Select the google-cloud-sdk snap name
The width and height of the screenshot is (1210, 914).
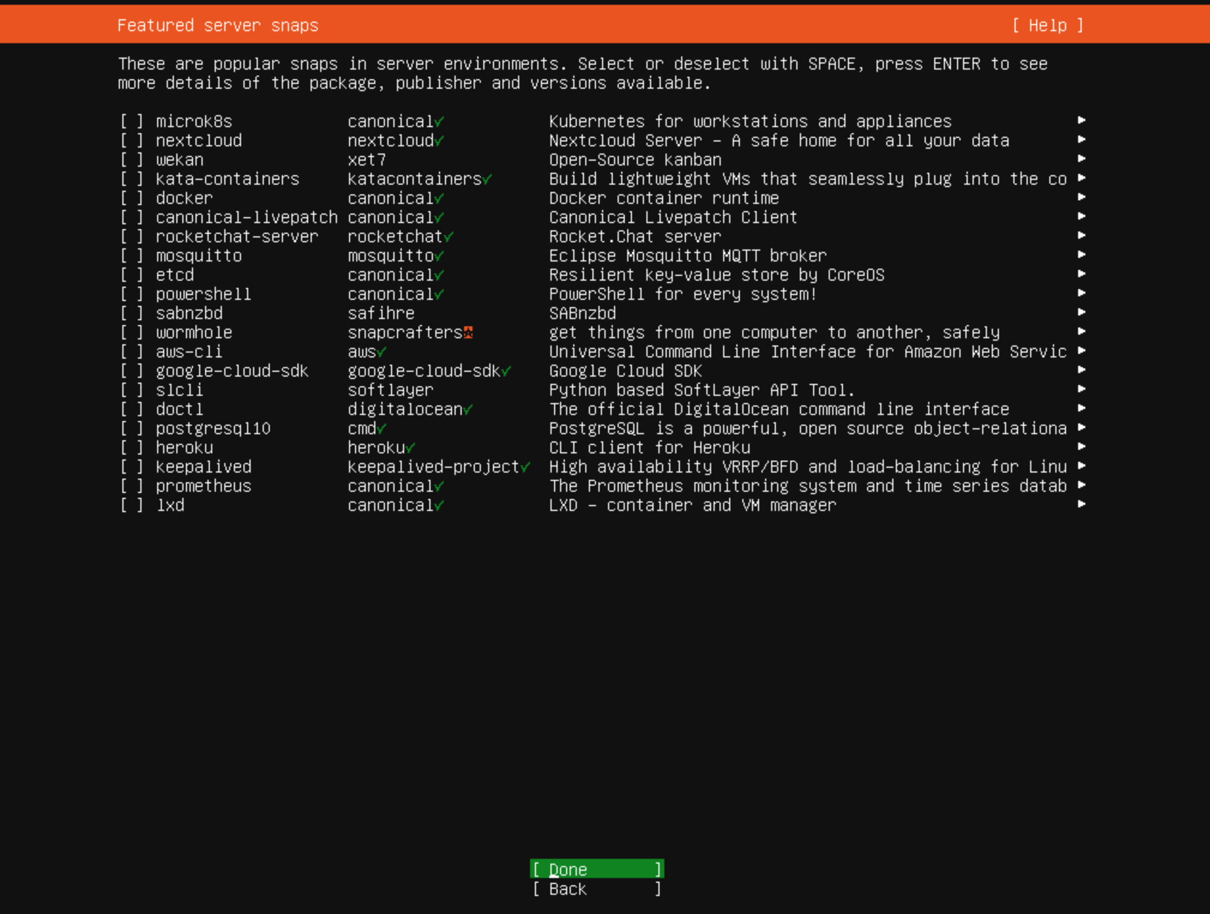[x=232, y=371]
